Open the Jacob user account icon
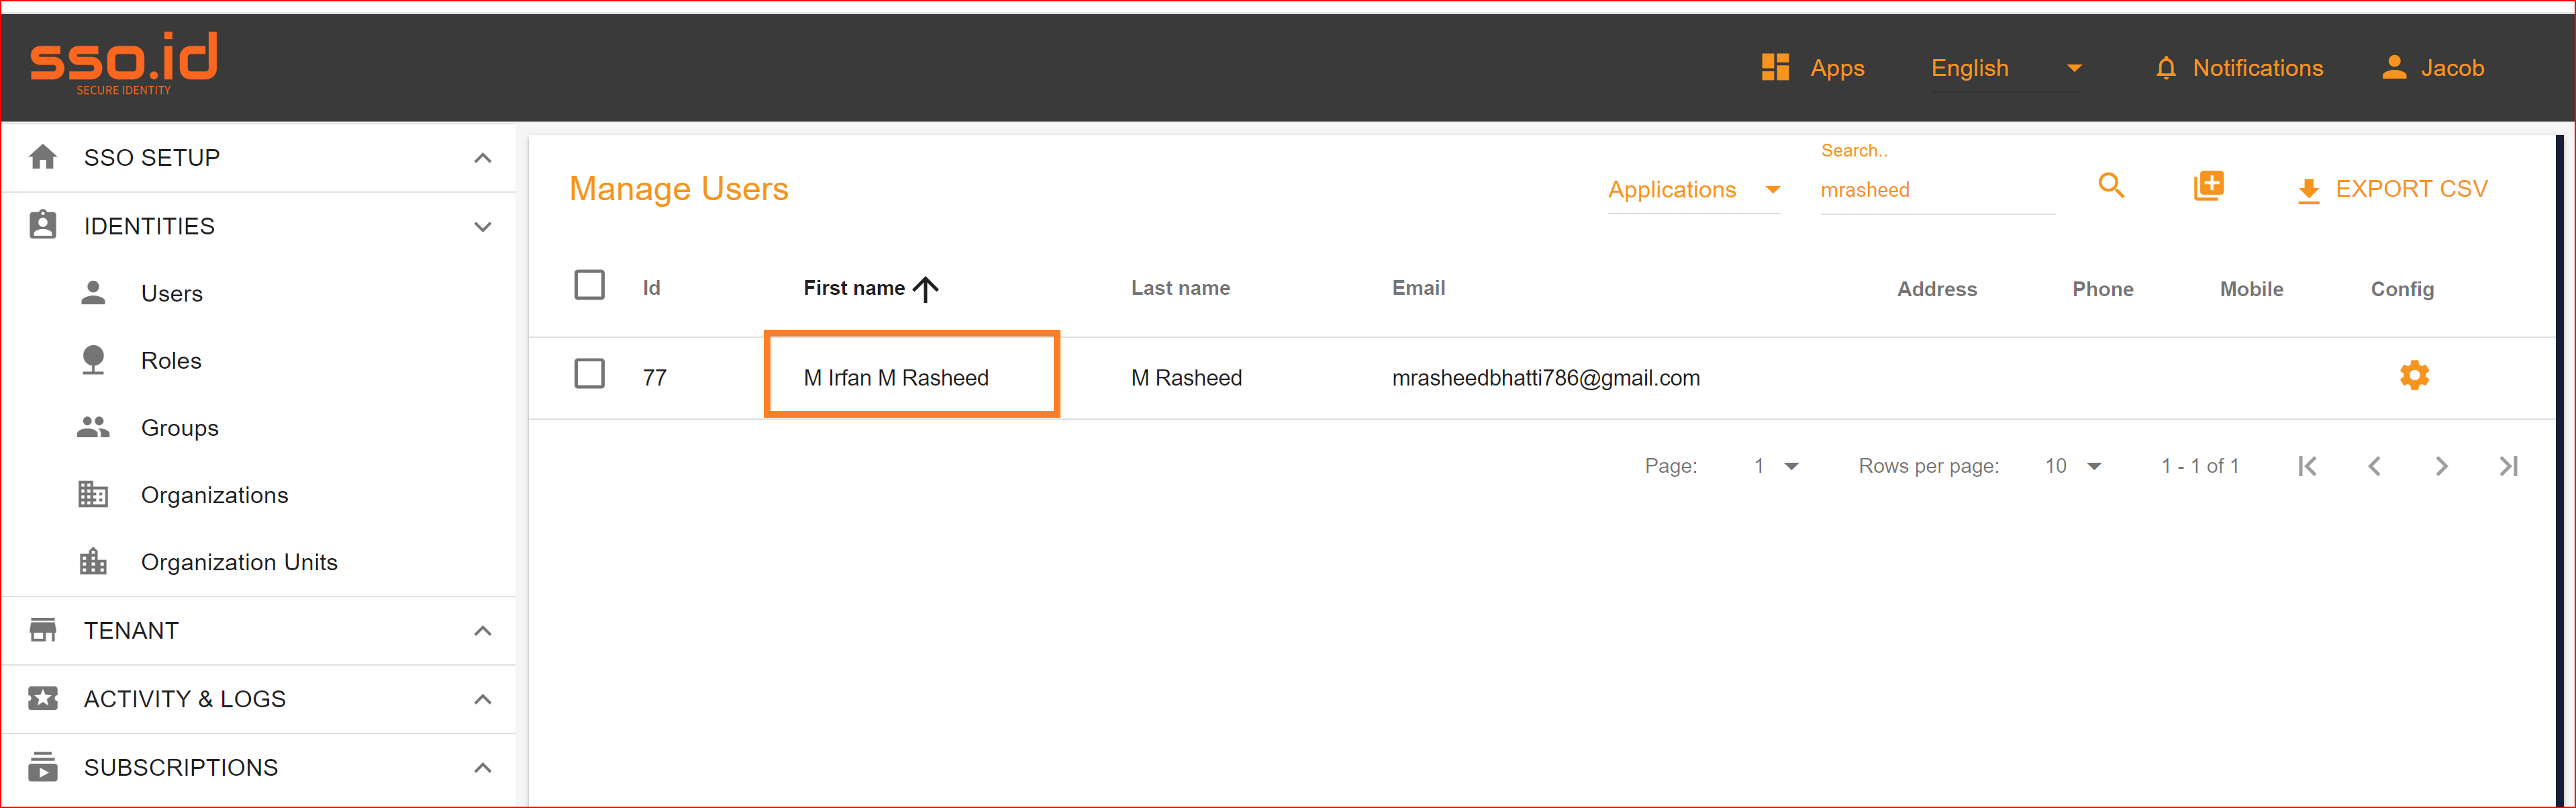Image resolution: width=2576 pixels, height=808 pixels. pyautogui.click(x=2393, y=67)
